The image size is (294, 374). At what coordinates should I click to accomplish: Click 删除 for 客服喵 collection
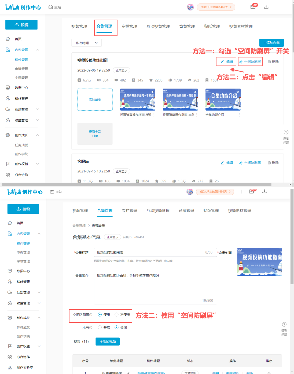(x=273, y=163)
